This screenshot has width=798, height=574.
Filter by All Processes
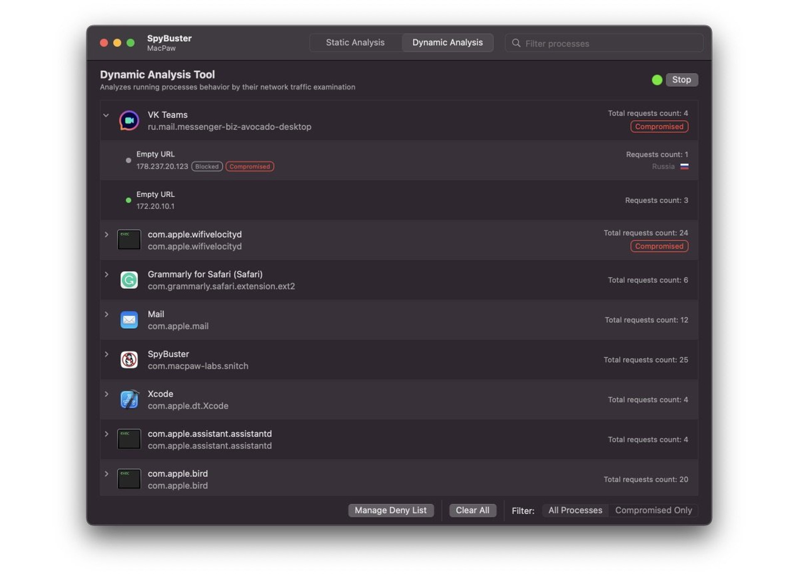(x=575, y=510)
